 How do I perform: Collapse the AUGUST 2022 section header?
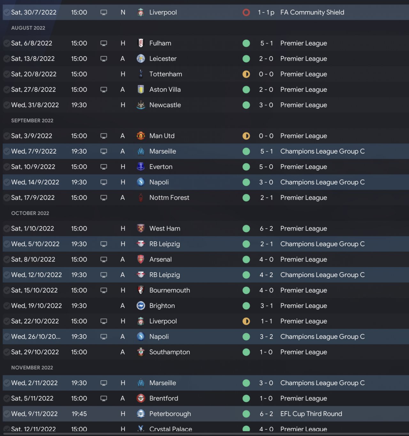[28, 28]
